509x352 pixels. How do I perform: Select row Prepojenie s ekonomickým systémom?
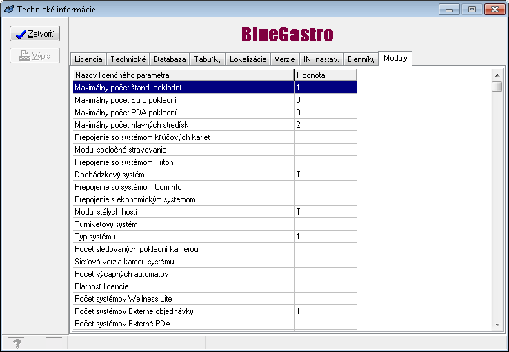(215, 199)
